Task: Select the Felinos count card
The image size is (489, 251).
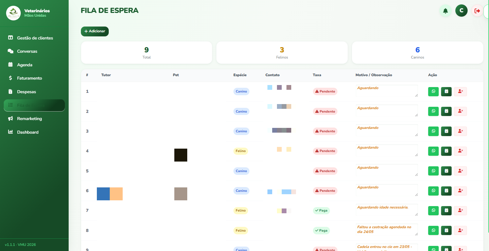Action: (x=282, y=53)
